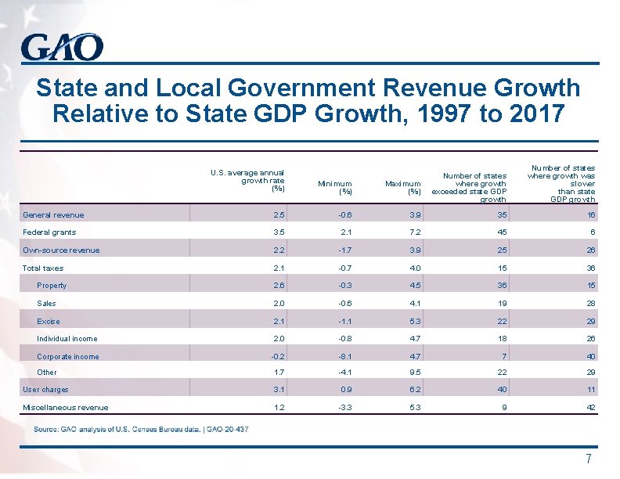Click the Property growth rate value 2.6
This screenshot has width=620, height=479.
[x=279, y=286]
